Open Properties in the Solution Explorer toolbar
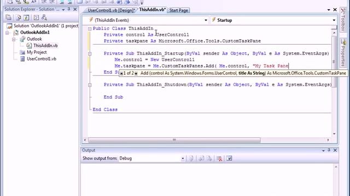Viewport: 350px width, 196px height. (x=9, y=17)
